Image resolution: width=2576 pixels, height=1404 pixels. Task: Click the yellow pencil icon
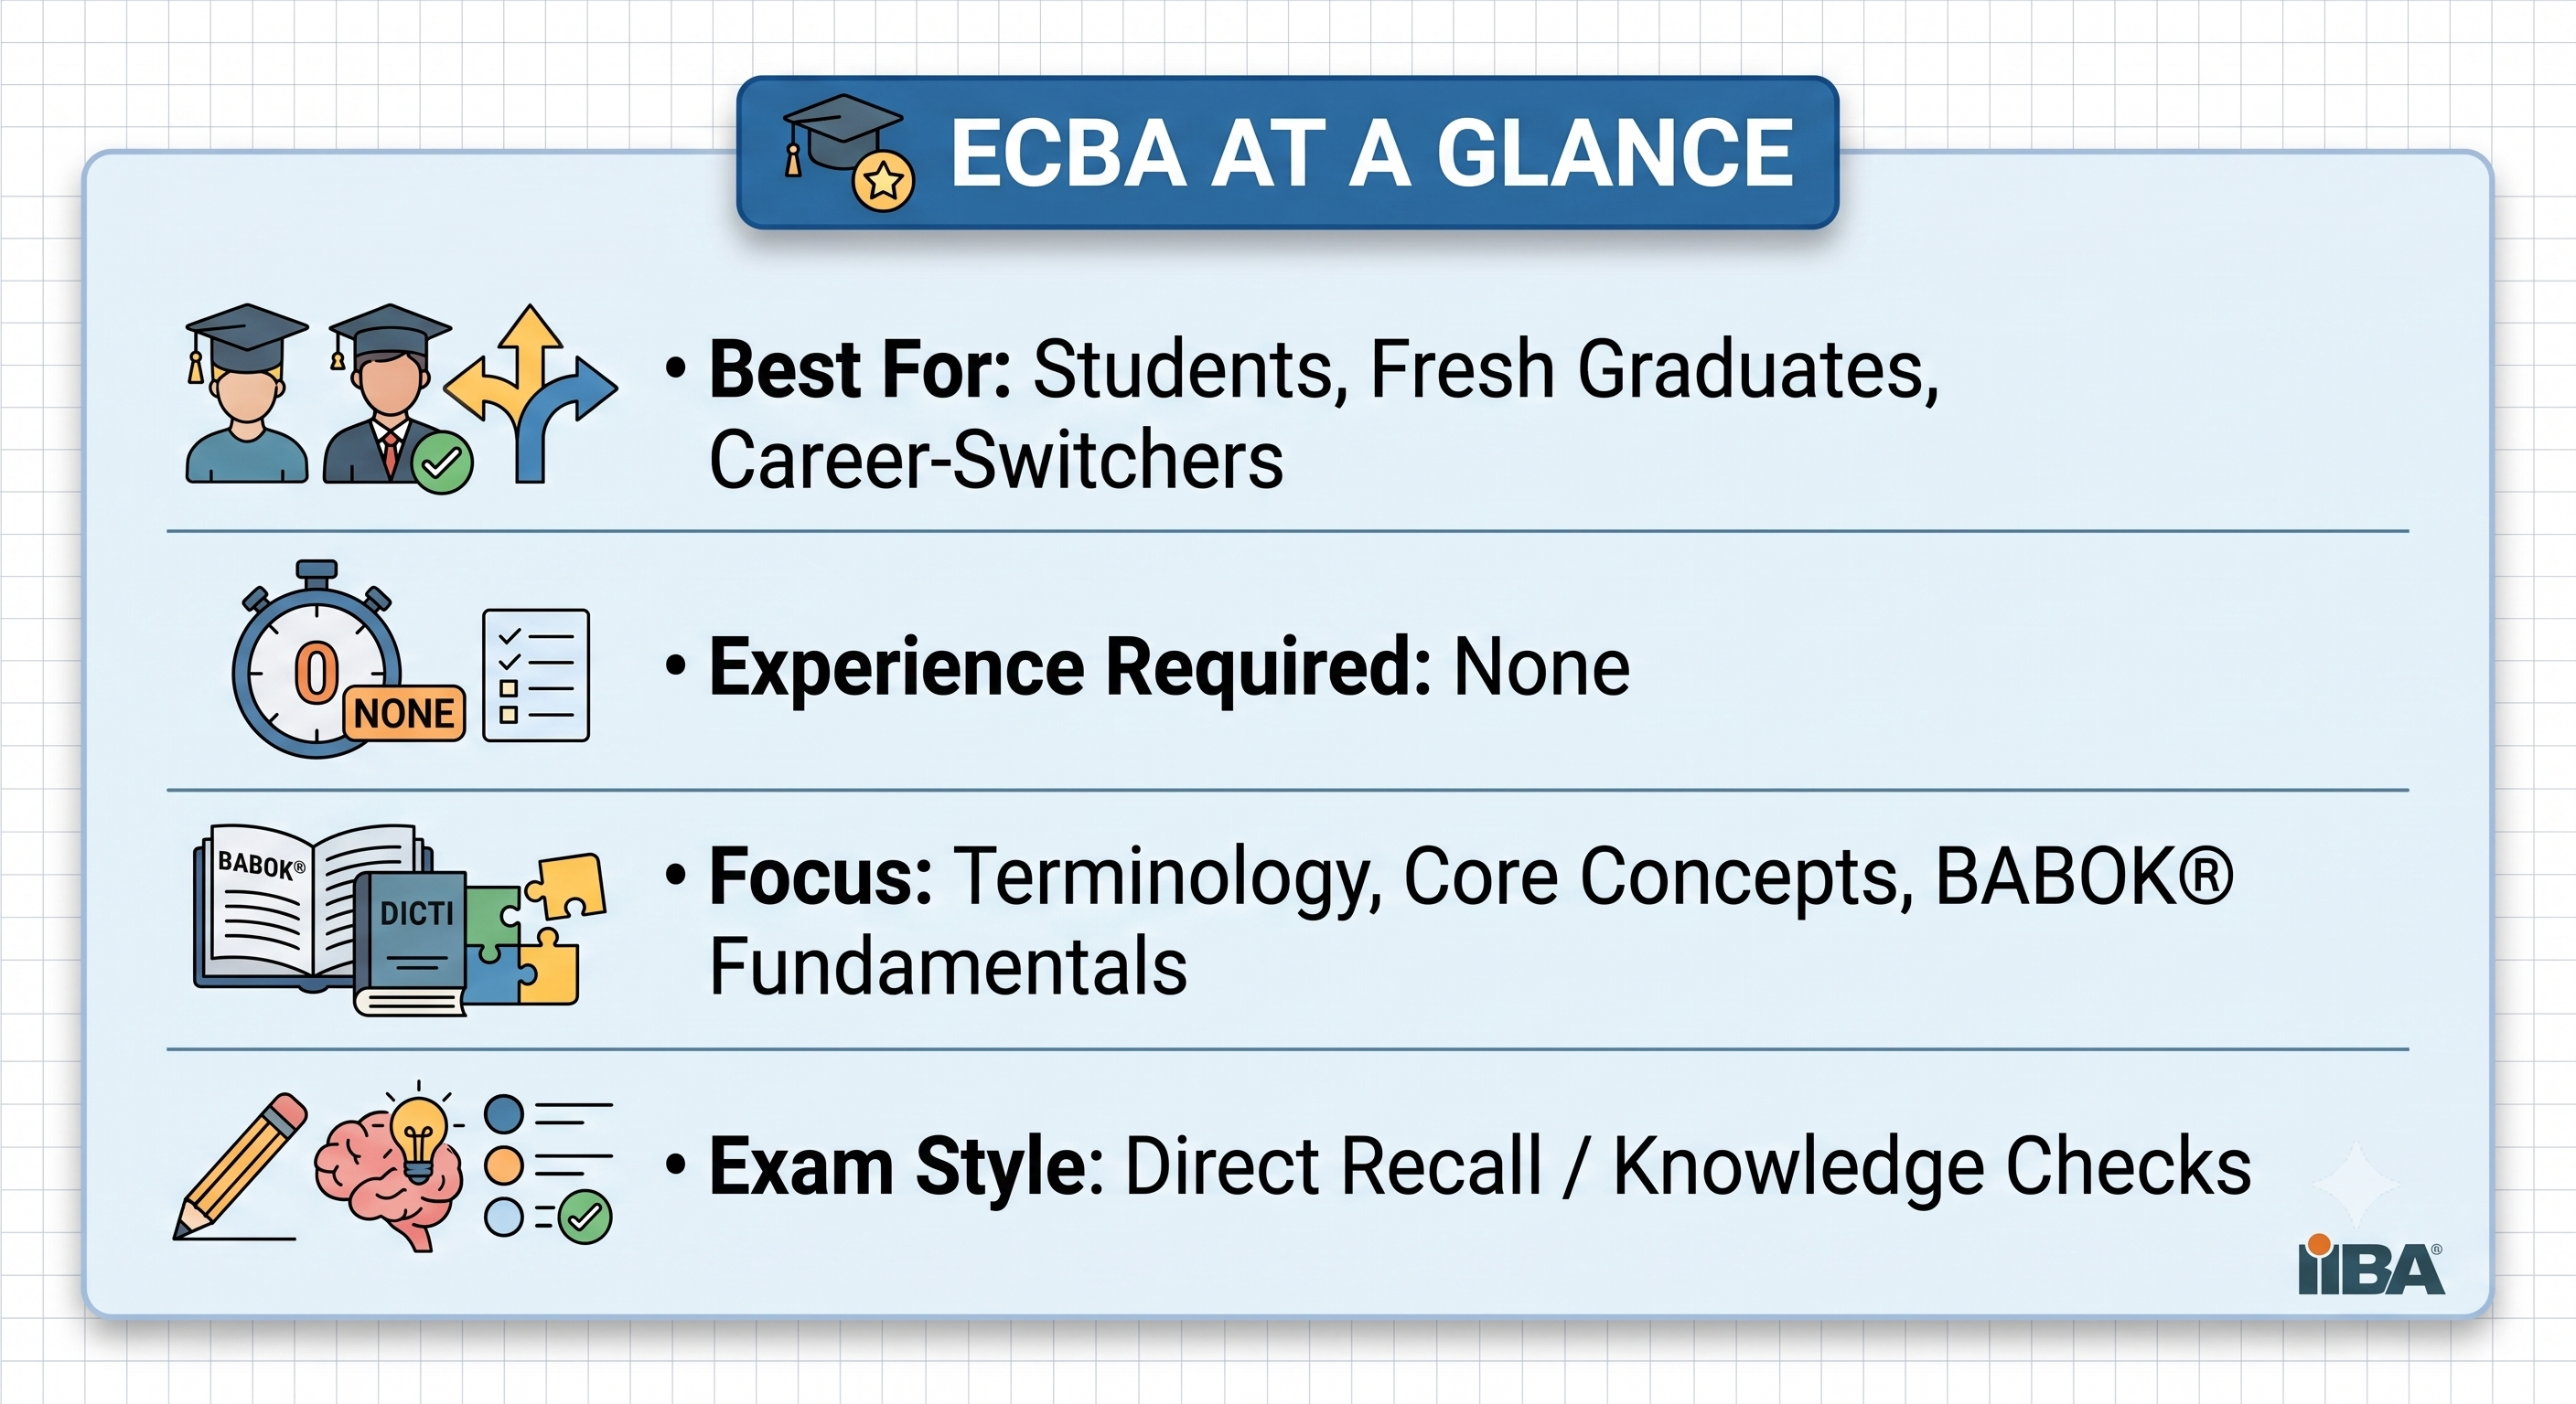[240, 1166]
